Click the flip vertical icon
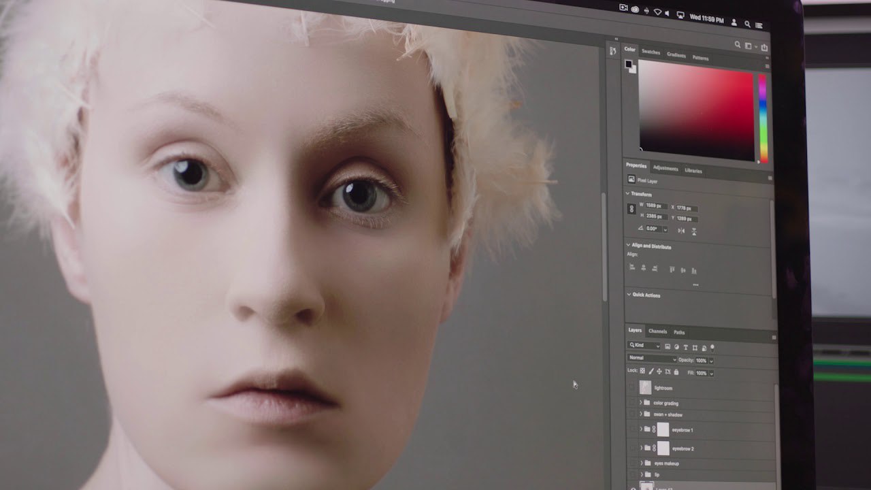Viewport: 871px width, 490px height. [x=694, y=231]
